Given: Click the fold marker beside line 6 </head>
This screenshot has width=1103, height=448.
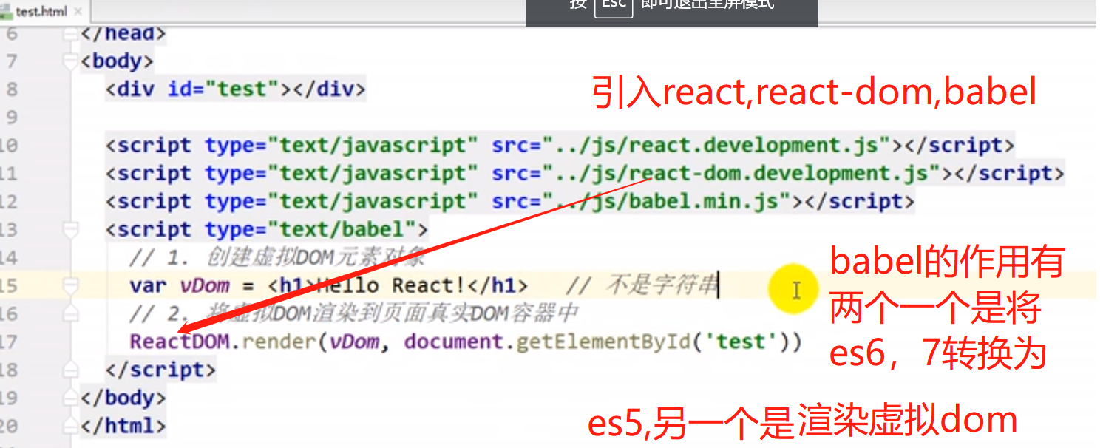Looking at the screenshot, I should [70, 33].
